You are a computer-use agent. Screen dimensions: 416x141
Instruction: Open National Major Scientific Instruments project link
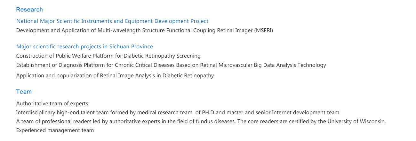tap(112, 21)
